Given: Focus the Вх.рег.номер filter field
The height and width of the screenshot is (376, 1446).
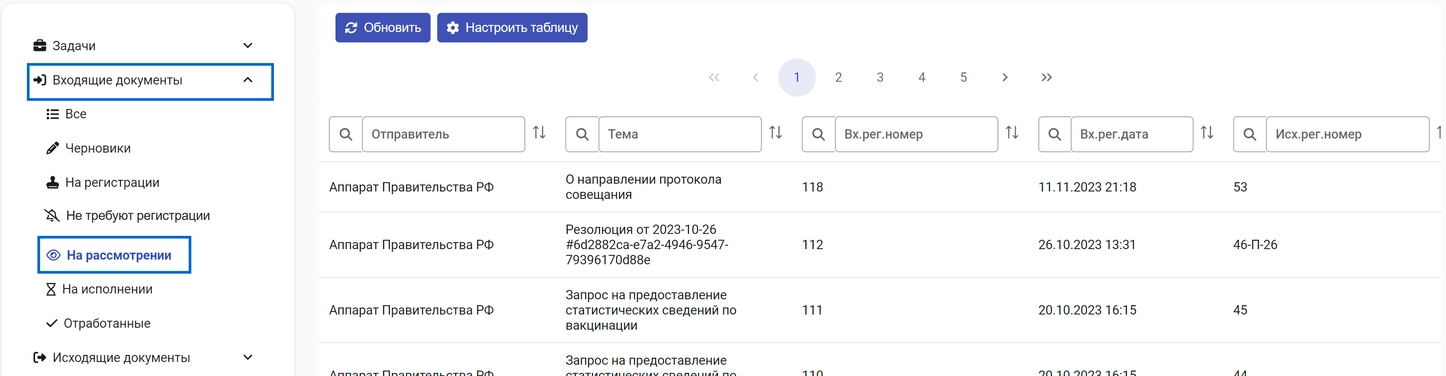Looking at the screenshot, I should (916, 135).
